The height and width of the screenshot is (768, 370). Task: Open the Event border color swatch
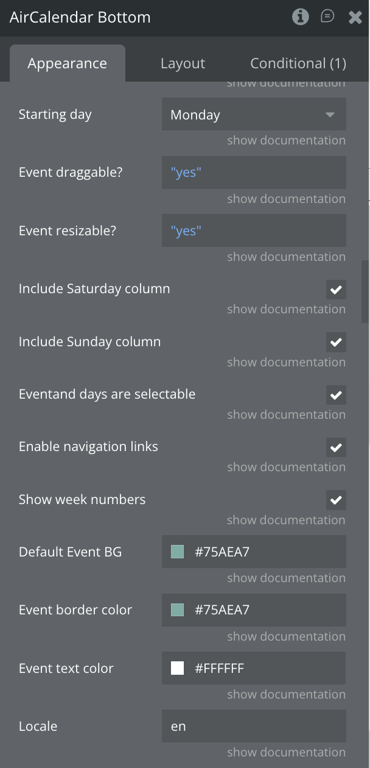tap(178, 610)
